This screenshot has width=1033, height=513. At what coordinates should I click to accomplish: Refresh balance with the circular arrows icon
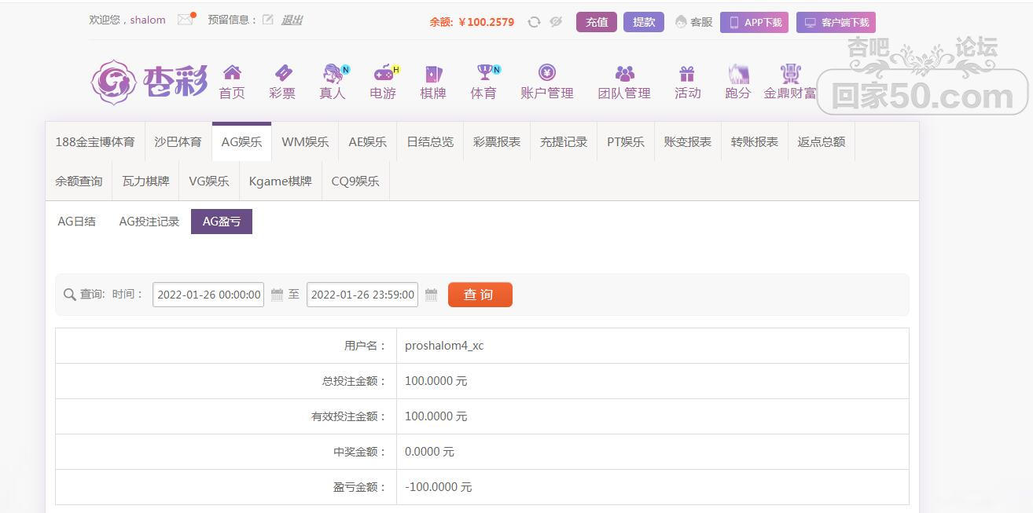[534, 22]
